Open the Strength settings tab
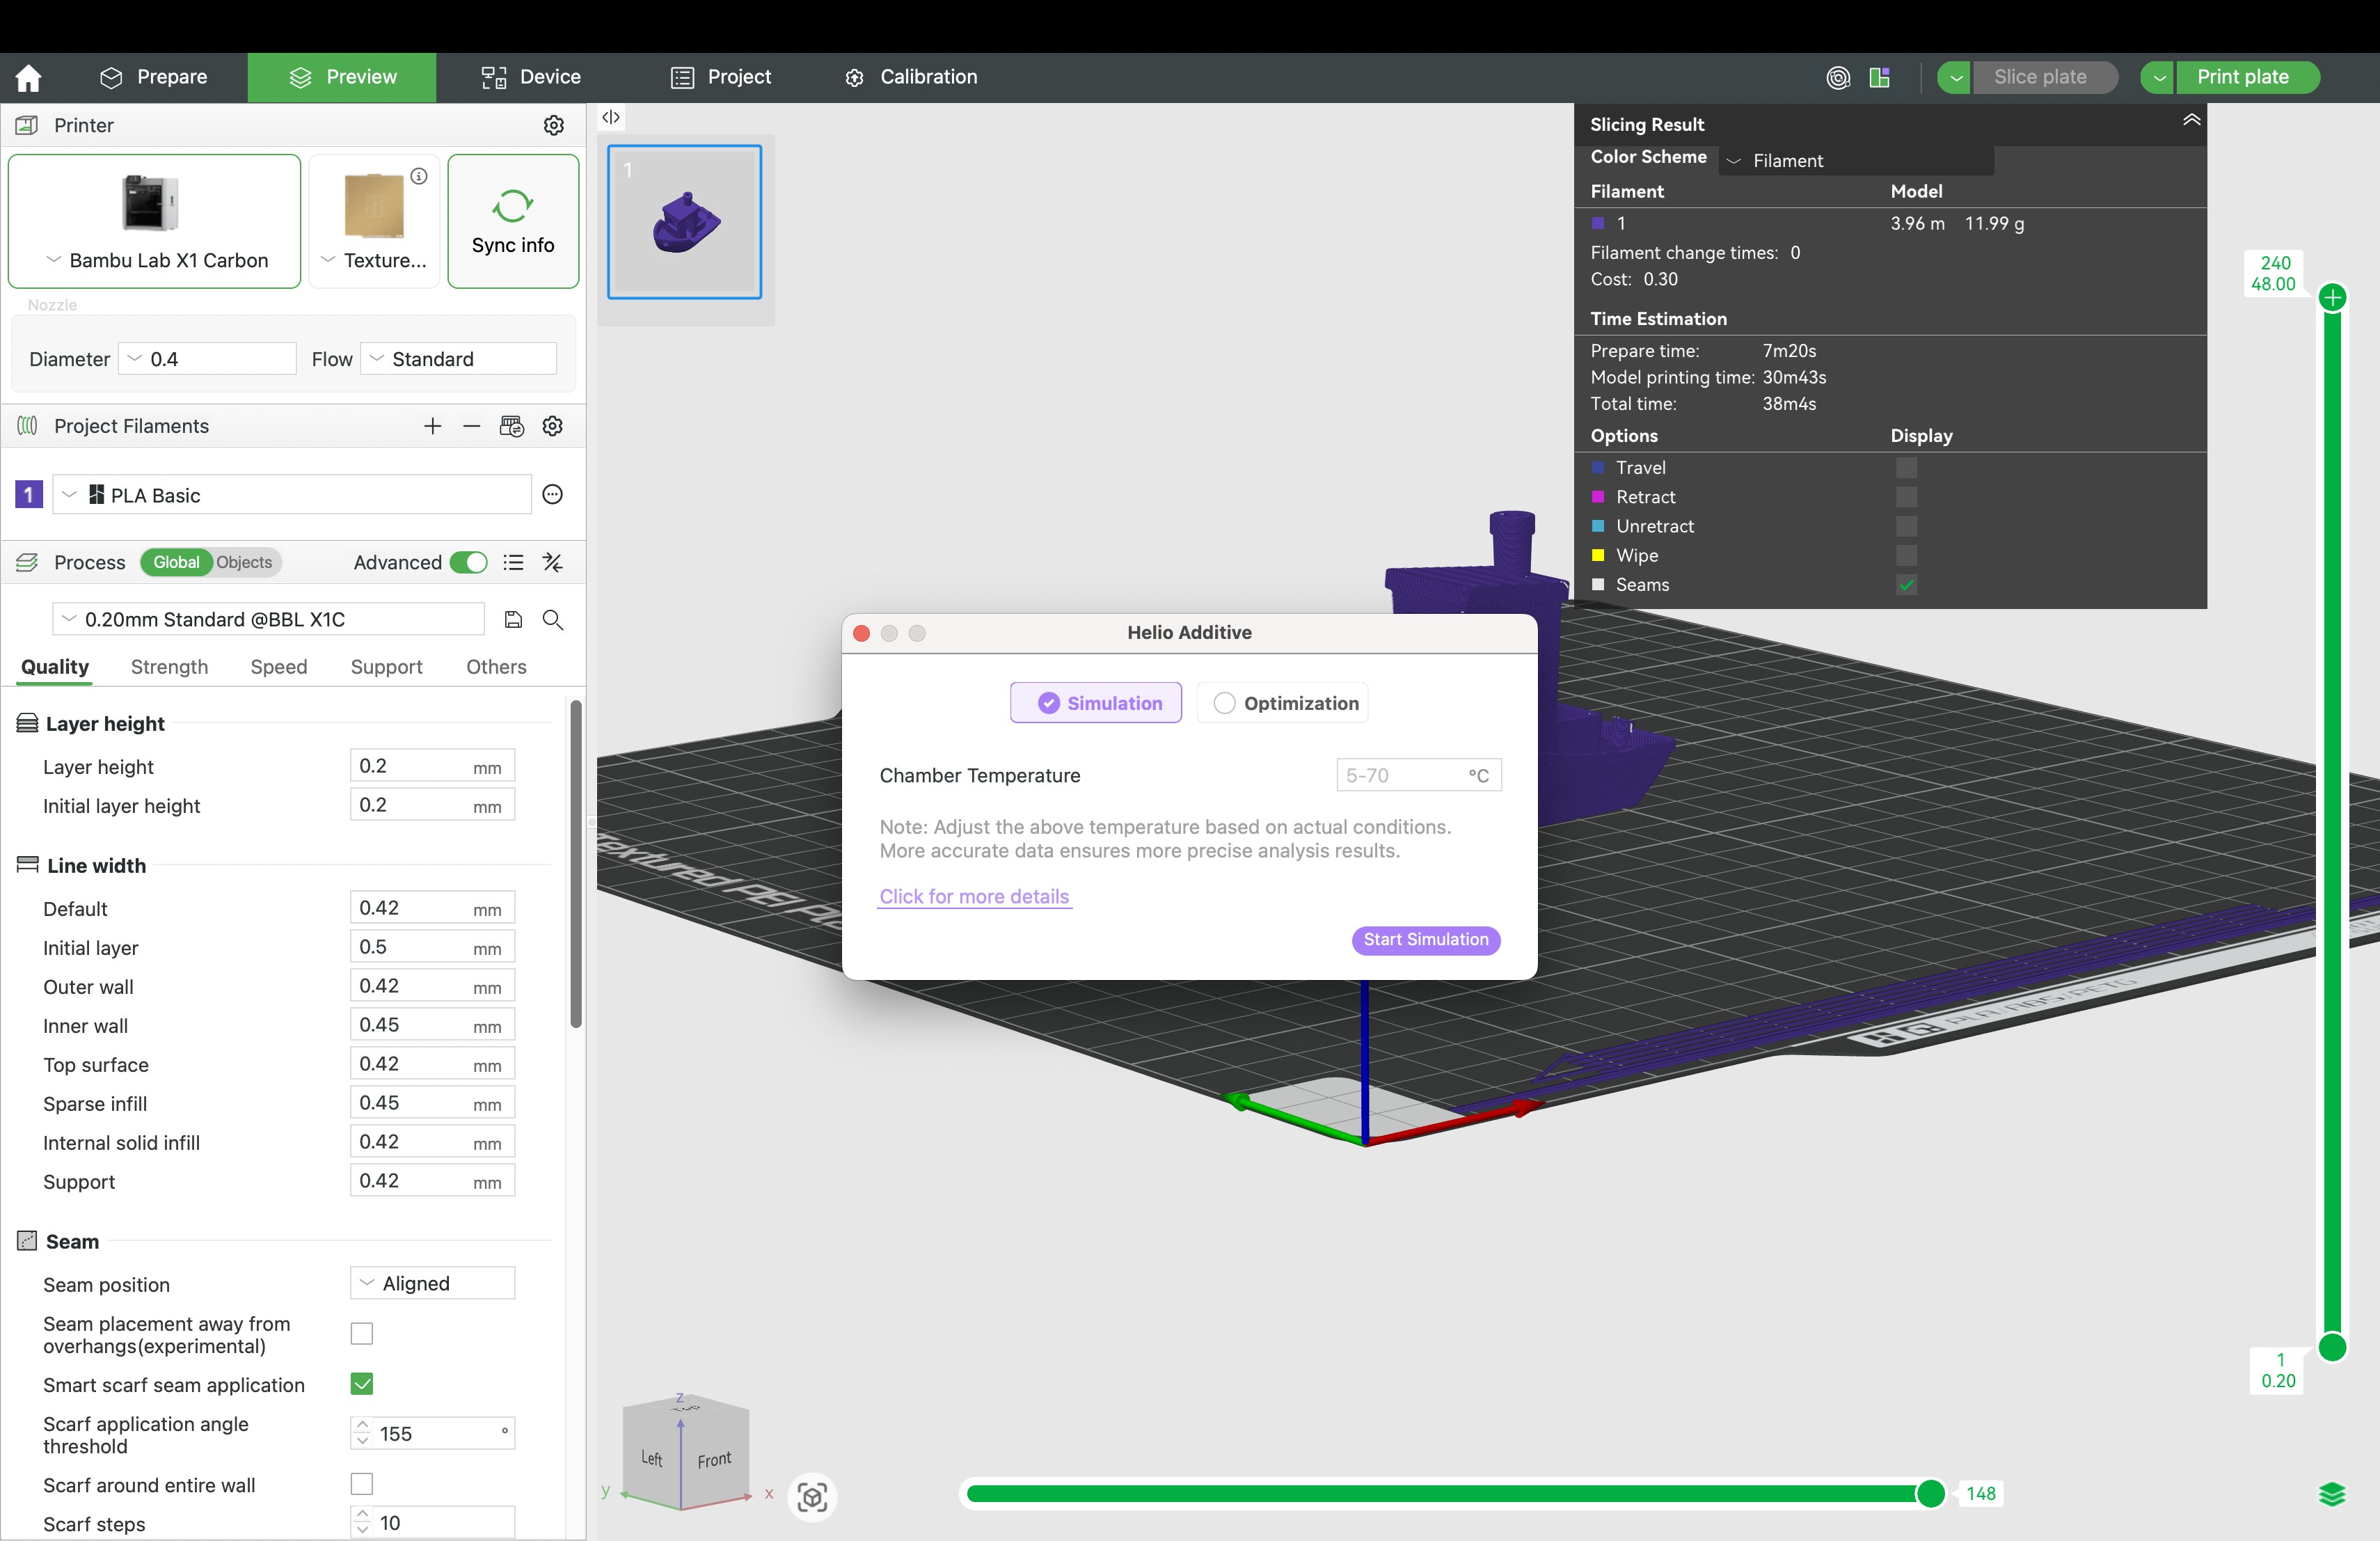The image size is (2380, 1541). click(x=169, y=667)
